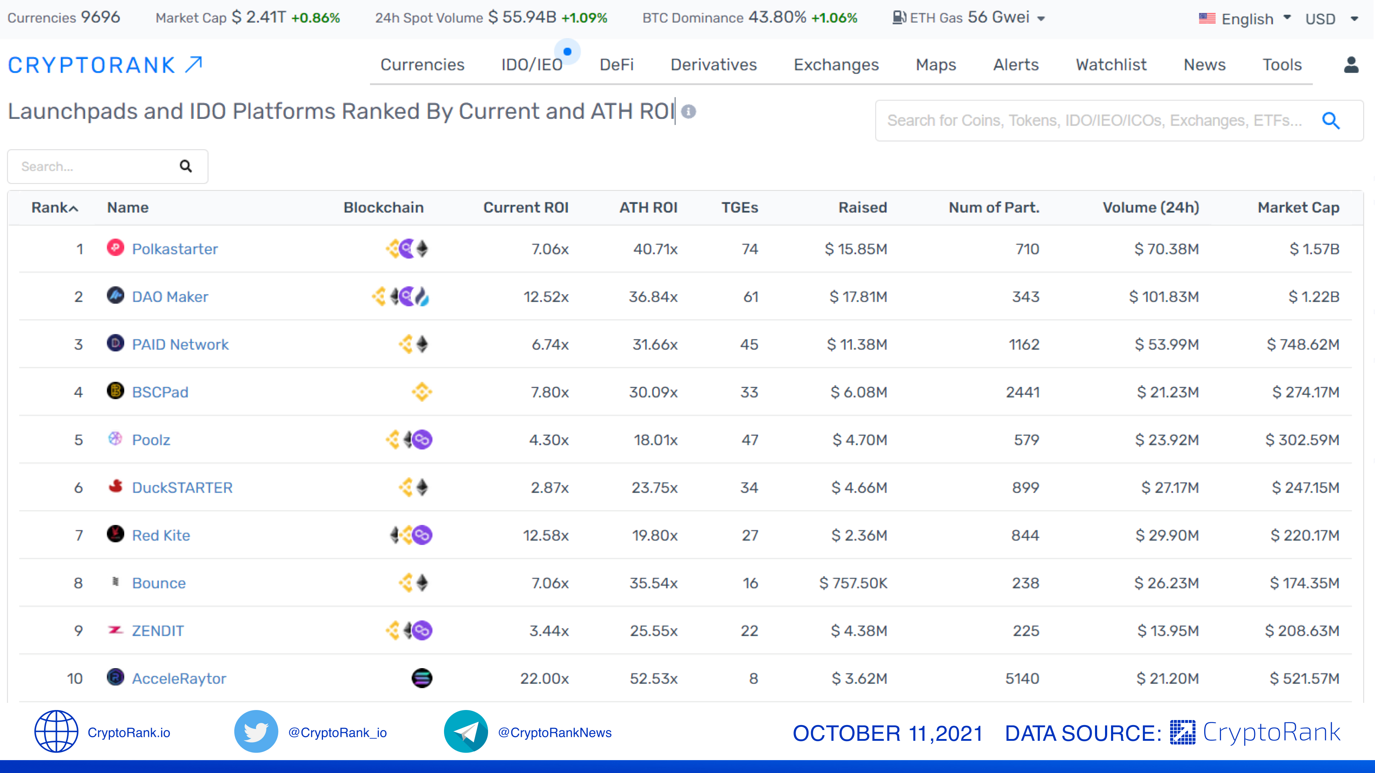
Task: Click the Bounce logo icon
Action: coord(115,582)
